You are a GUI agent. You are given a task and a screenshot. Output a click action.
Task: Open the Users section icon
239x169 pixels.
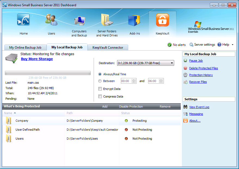[51, 20]
